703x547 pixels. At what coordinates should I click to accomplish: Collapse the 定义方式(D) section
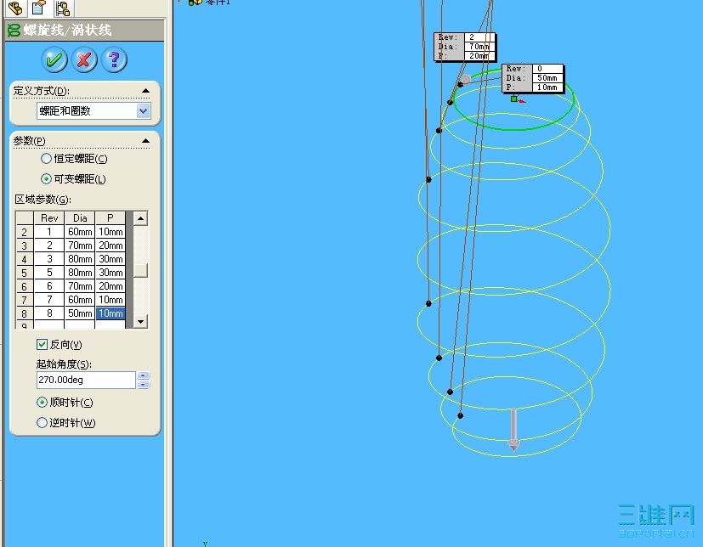(x=145, y=91)
